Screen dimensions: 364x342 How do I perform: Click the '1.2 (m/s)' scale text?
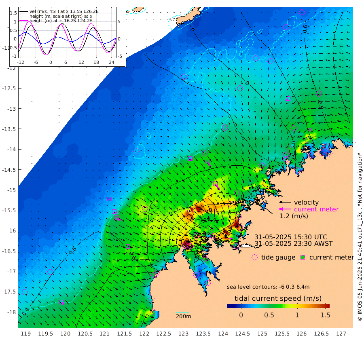[294, 216]
